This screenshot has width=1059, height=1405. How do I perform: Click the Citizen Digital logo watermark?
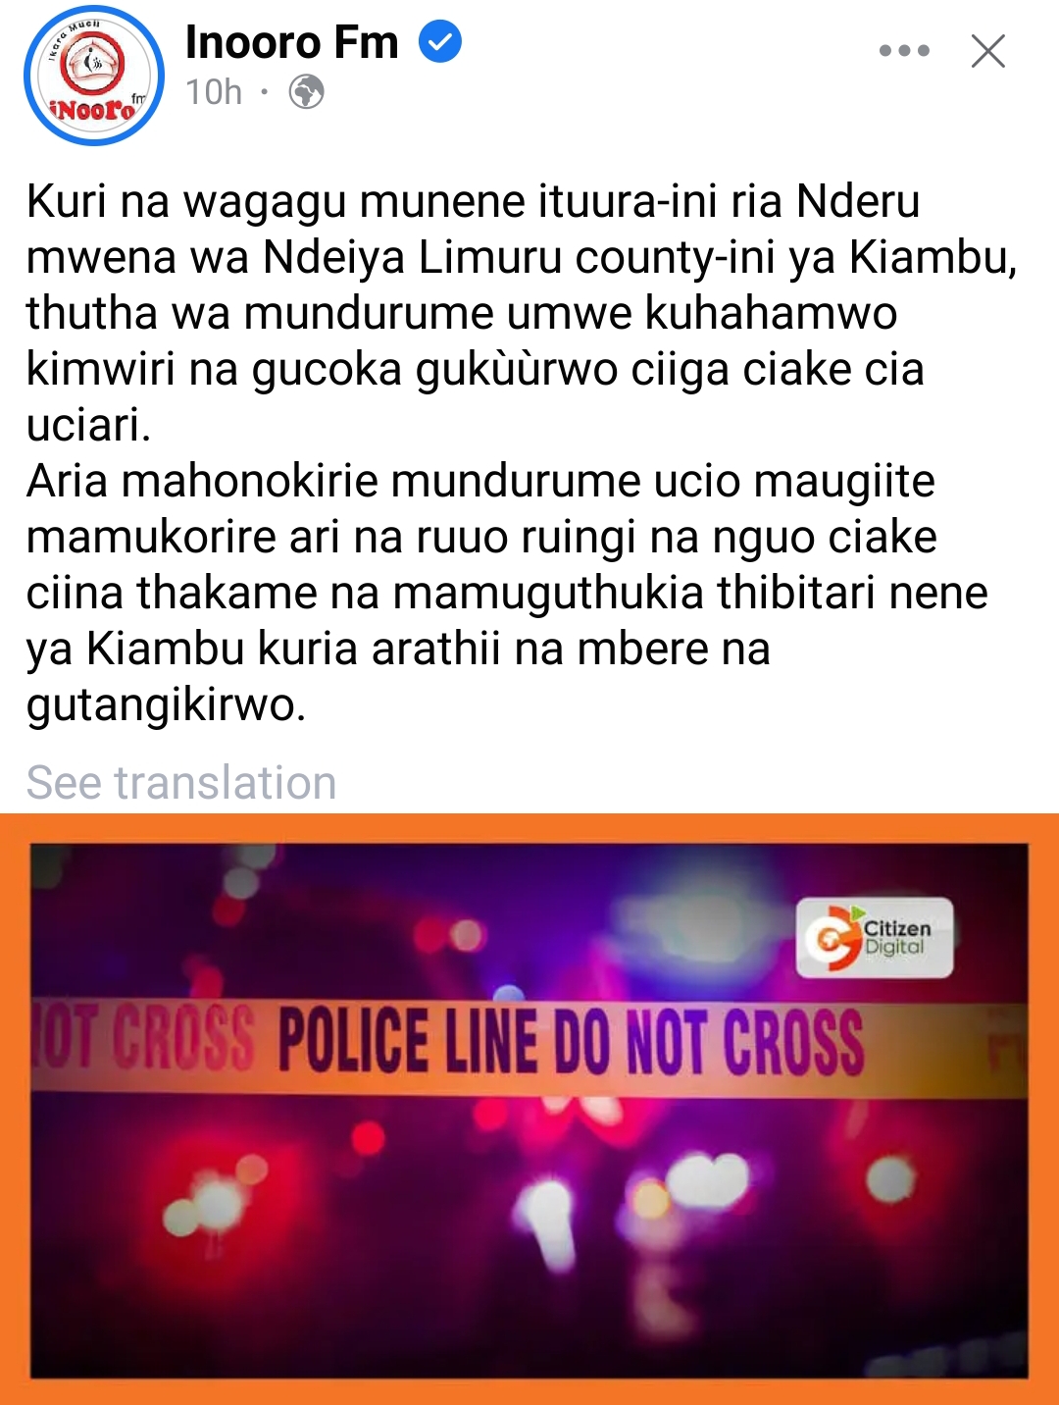coord(875,938)
